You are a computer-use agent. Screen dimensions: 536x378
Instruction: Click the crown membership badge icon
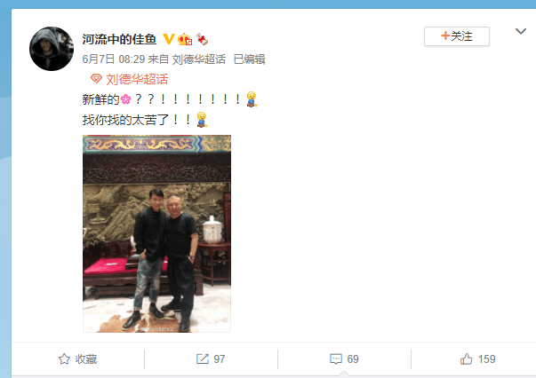[x=185, y=39]
